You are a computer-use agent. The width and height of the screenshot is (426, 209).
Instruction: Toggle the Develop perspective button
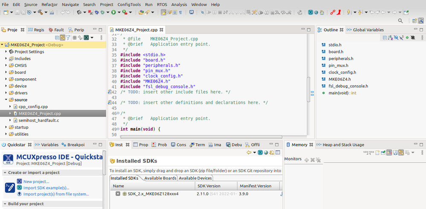[x=421, y=21]
